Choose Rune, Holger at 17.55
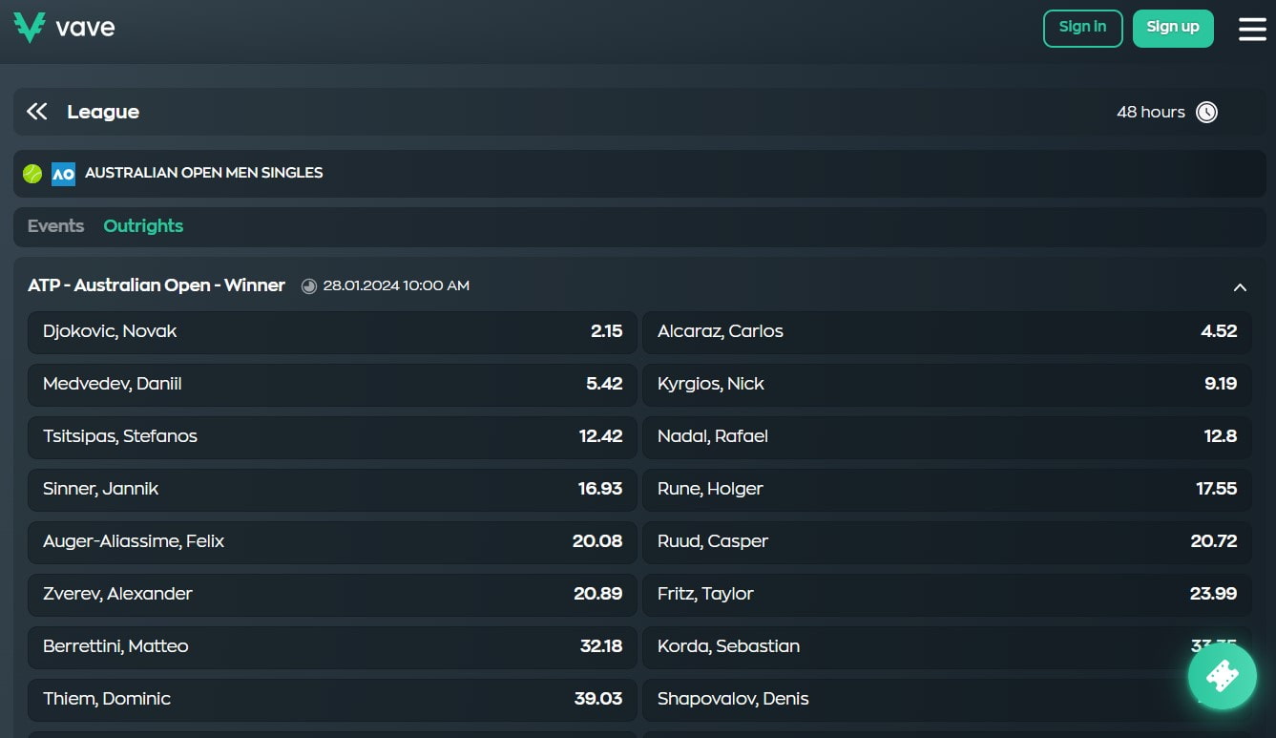This screenshot has height=738, width=1276. (947, 489)
